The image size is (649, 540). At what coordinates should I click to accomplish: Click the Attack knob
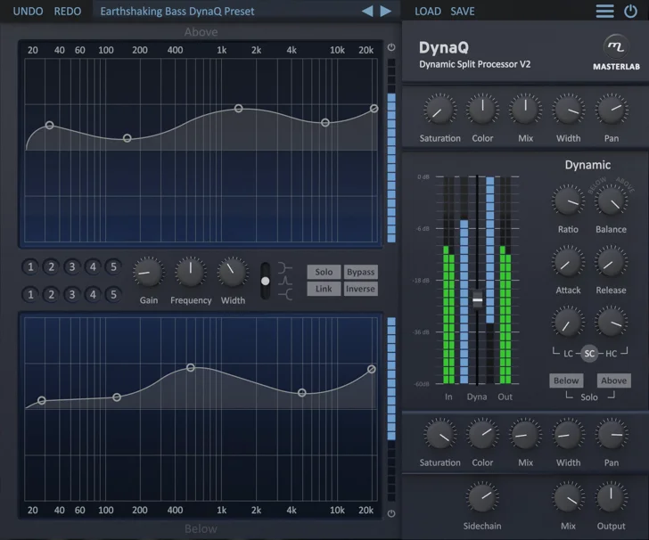coord(568,262)
